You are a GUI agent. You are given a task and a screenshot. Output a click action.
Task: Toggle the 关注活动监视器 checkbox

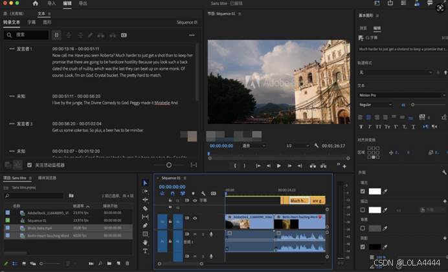(29, 165)
